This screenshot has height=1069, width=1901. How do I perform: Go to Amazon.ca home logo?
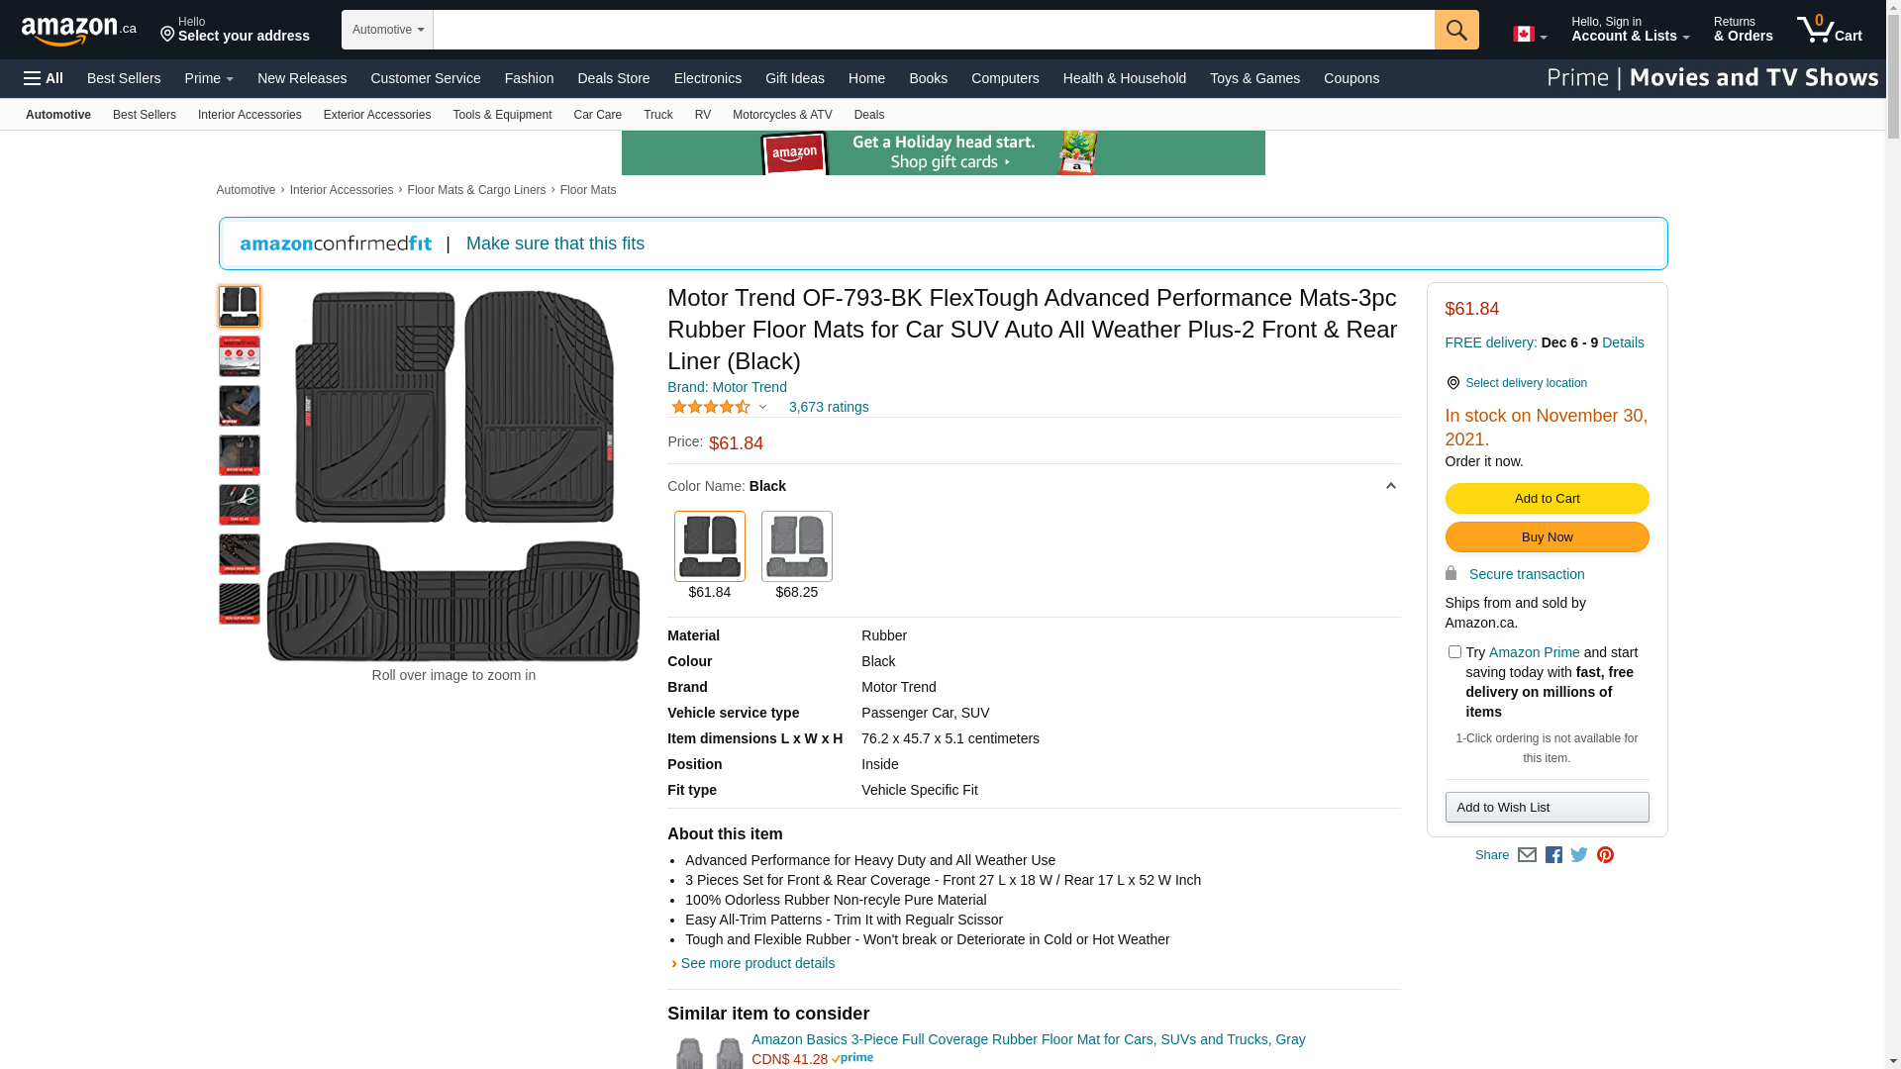(x=78, y=31)
